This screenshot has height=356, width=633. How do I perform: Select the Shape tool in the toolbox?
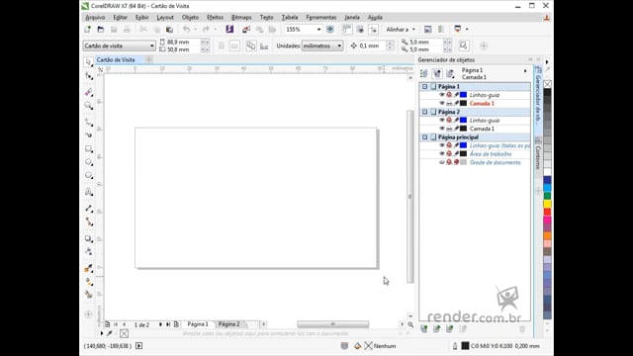(89, 76)
